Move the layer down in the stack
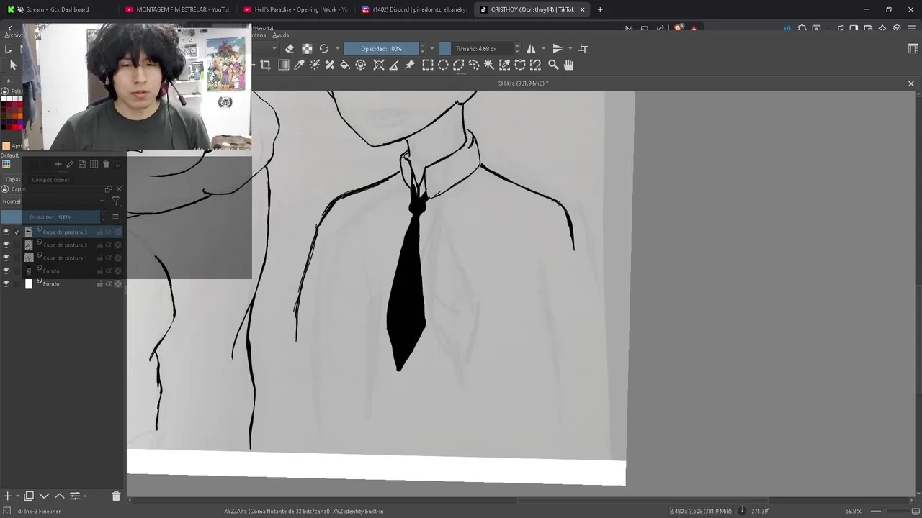This screenshot has width=922, height=518. [44, 496]
